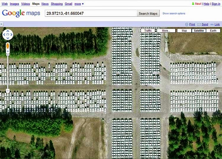
Task: Toggle the Traffic overlay button
Action: point(148,31)
